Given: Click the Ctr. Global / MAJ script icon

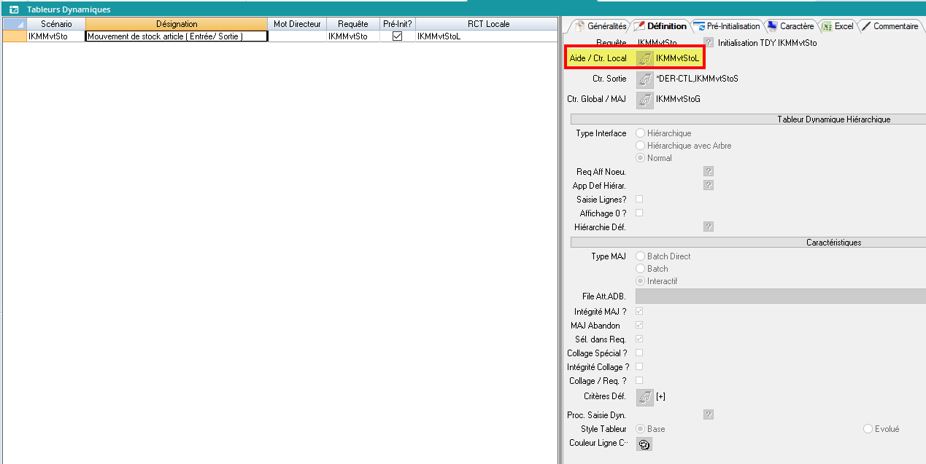Looking at the screenshot, I should pos(644,99).
